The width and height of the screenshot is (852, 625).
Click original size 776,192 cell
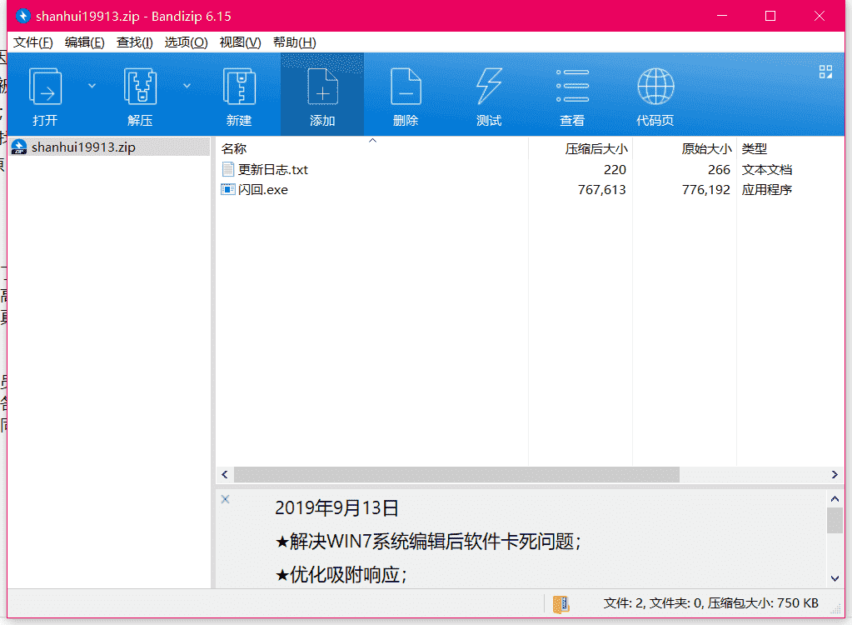[x=705, y=190]
